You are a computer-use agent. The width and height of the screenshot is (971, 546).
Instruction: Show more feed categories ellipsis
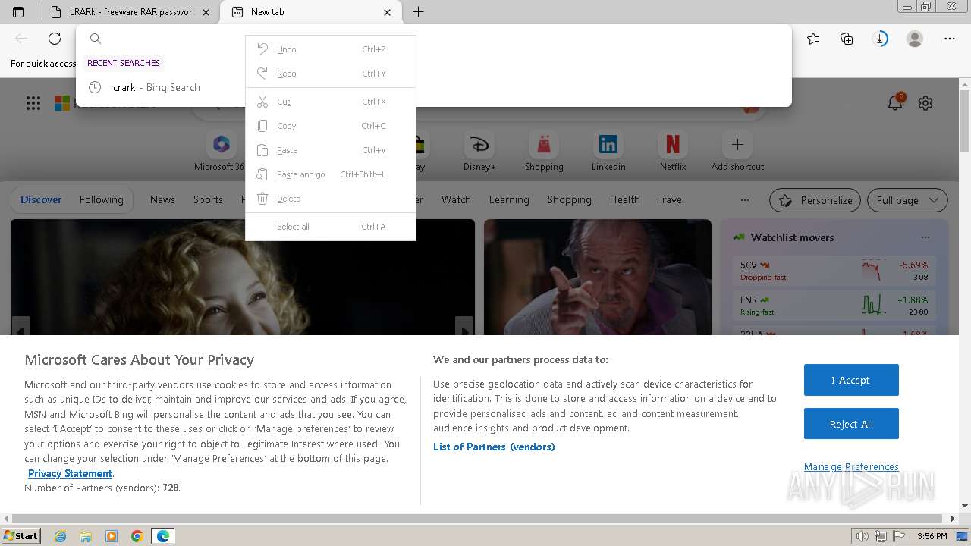coord(745,200)
